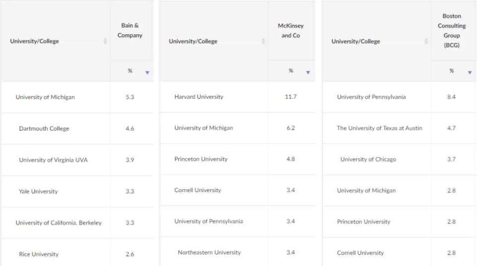Select University of Virginia UVA row

[53, 160]
